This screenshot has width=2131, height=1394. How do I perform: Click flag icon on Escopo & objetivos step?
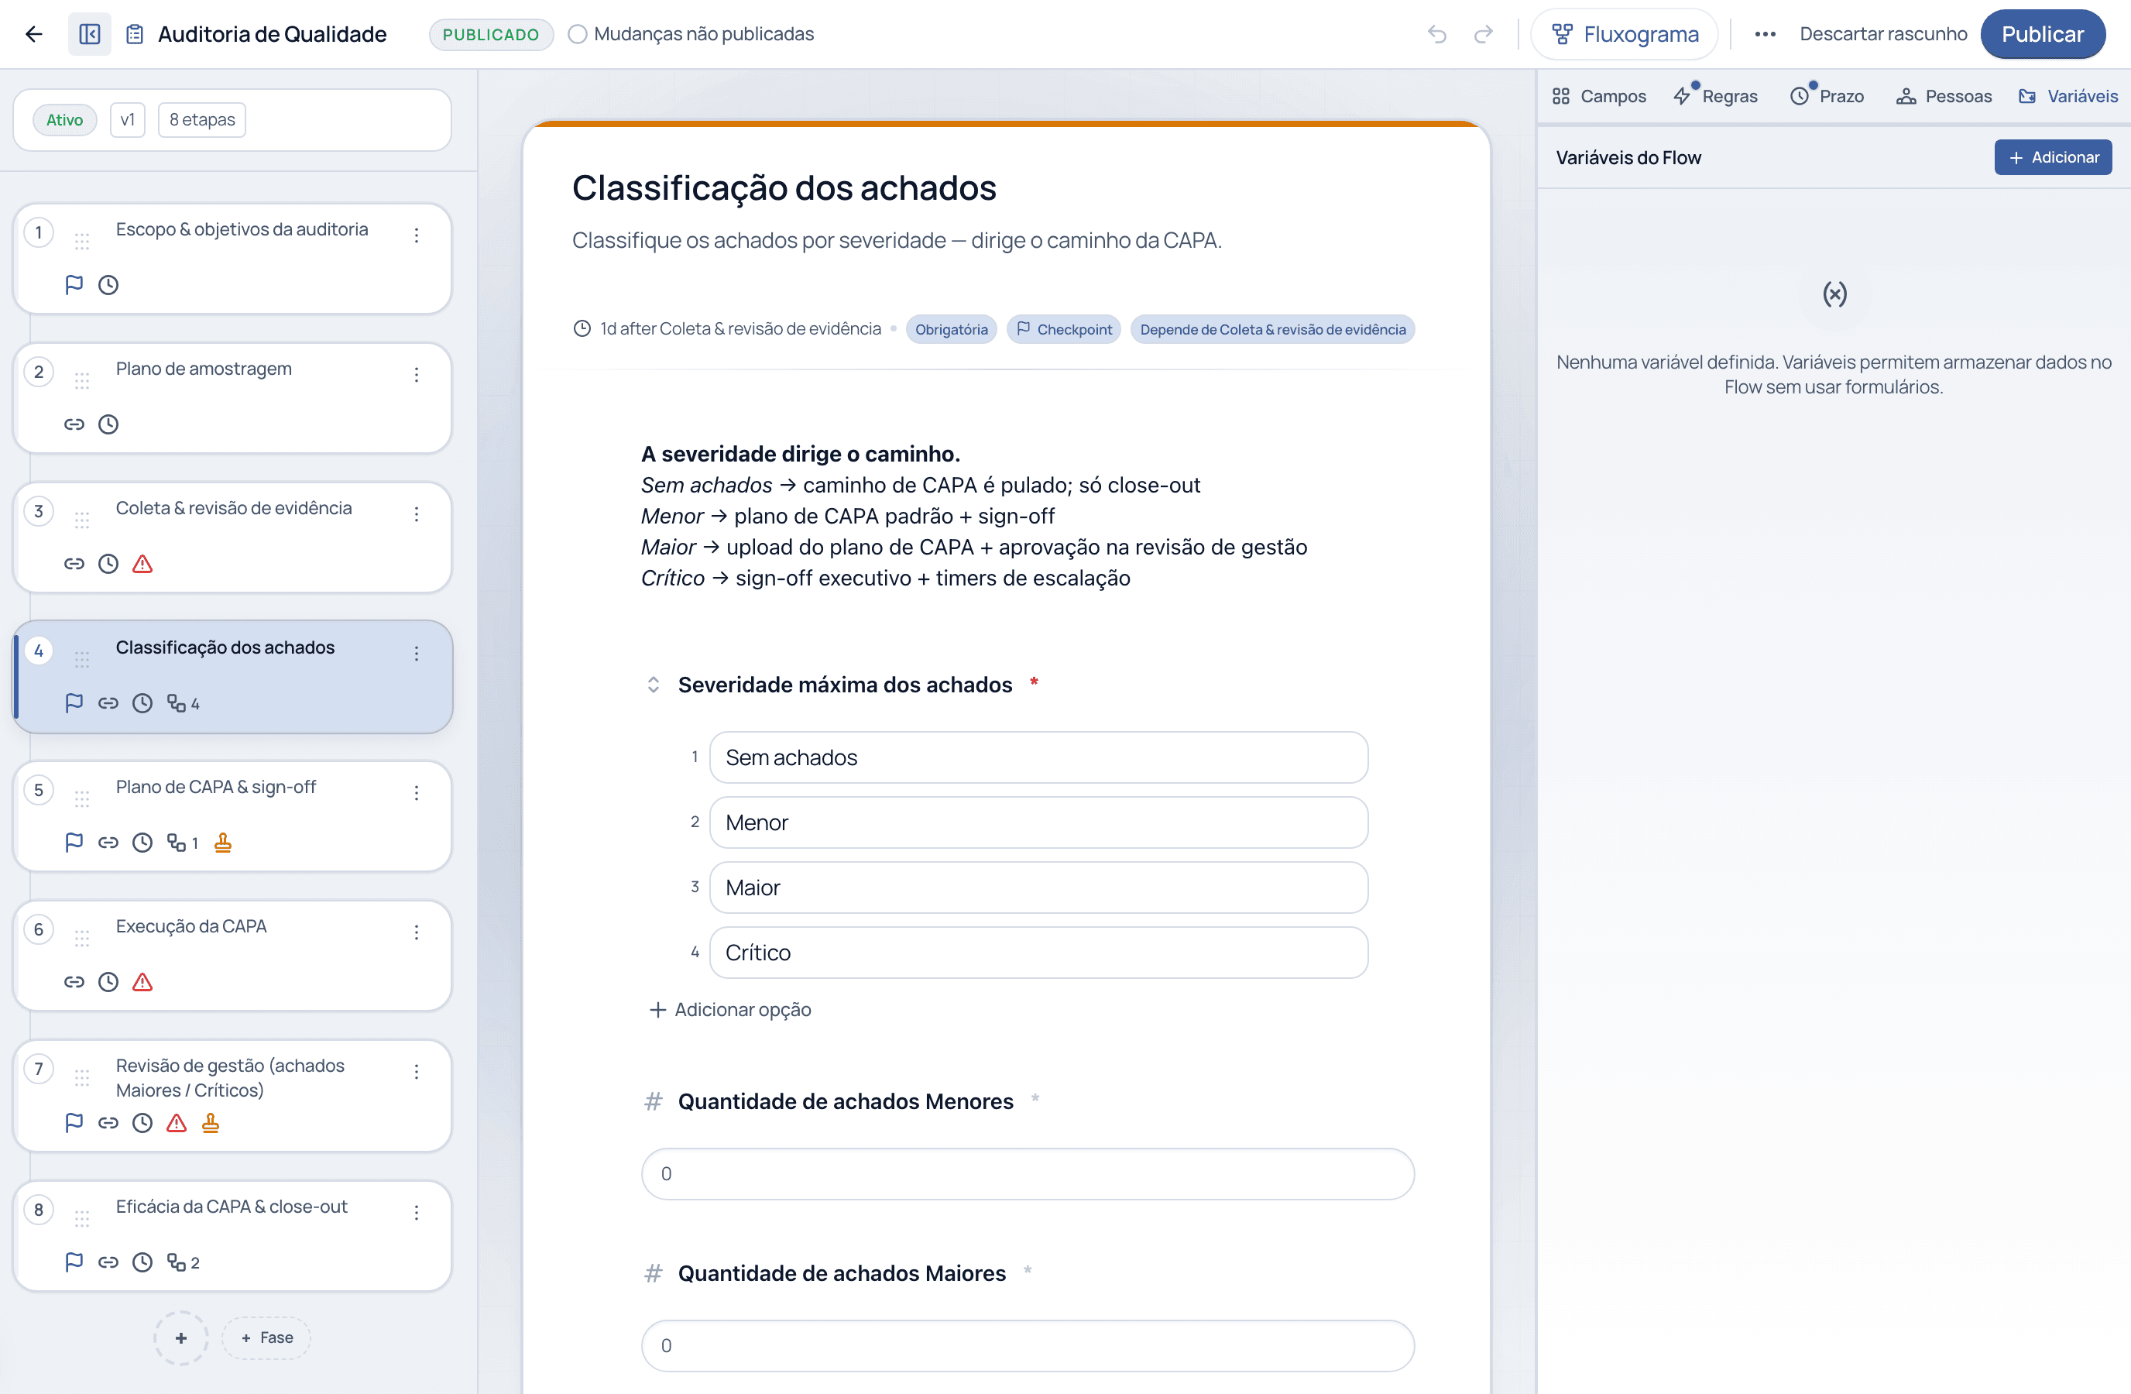click(x=74, y=285)
